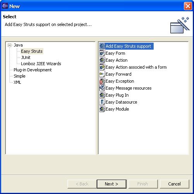Select Lomboz J2EE Wizards category

click(x=41, y=64)
